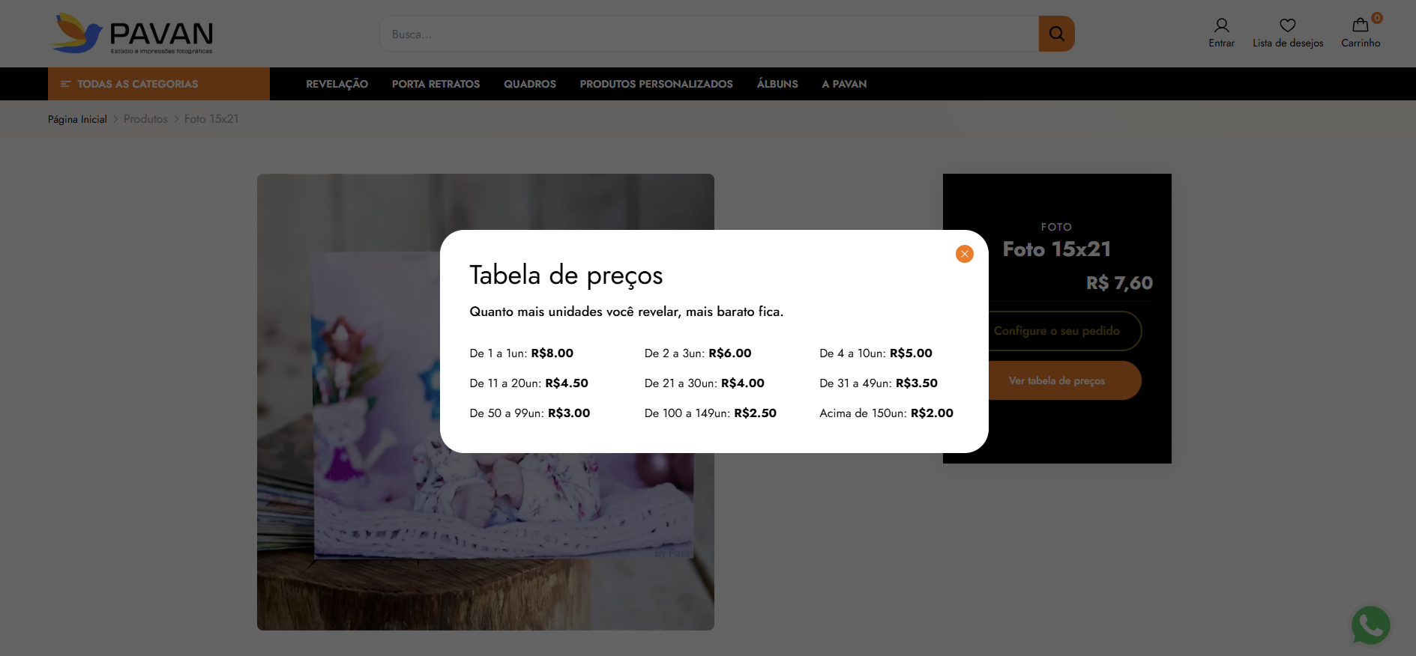Open the Porta Retratos menu
1416x656 pixels.
pyautogui.click(x=436, y=84)
